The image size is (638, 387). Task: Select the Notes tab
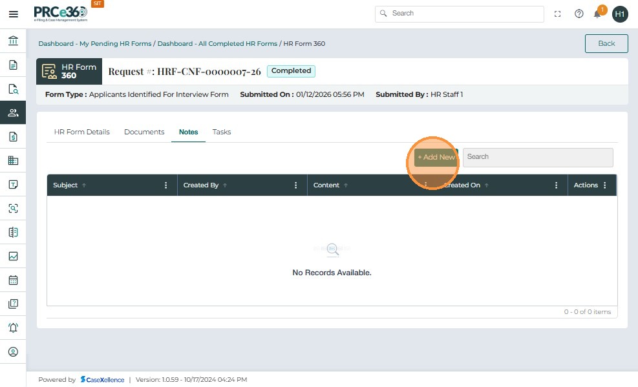point(188,132)
